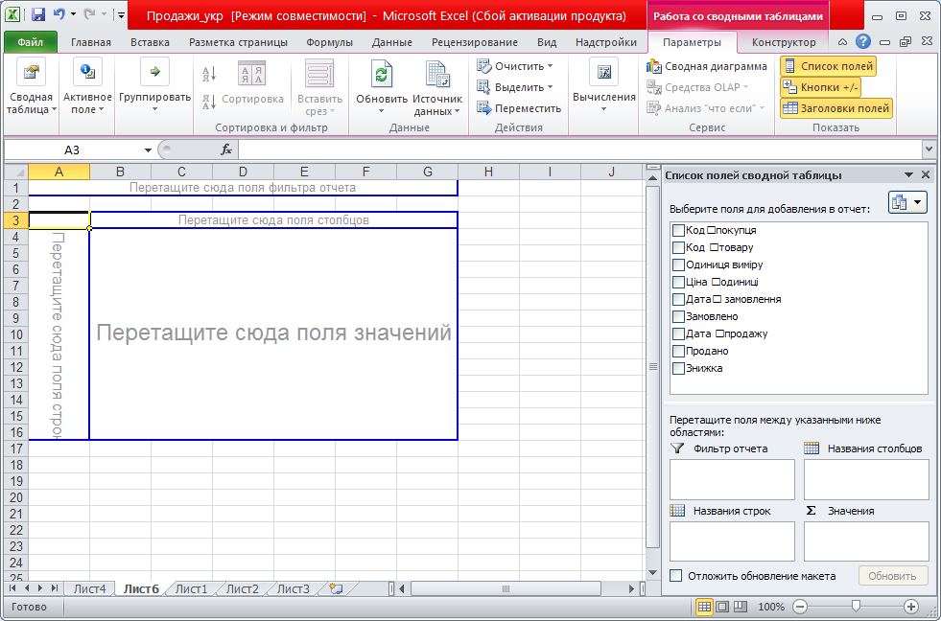Click the Сводная диаграмма pivot chart icon
Image resolution: width=941 pixels, height=621 pixels.
click(655, 66)
